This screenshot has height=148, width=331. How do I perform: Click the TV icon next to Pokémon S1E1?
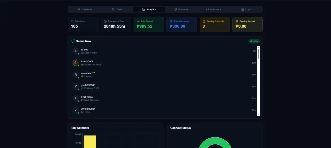tap(82, 88)
